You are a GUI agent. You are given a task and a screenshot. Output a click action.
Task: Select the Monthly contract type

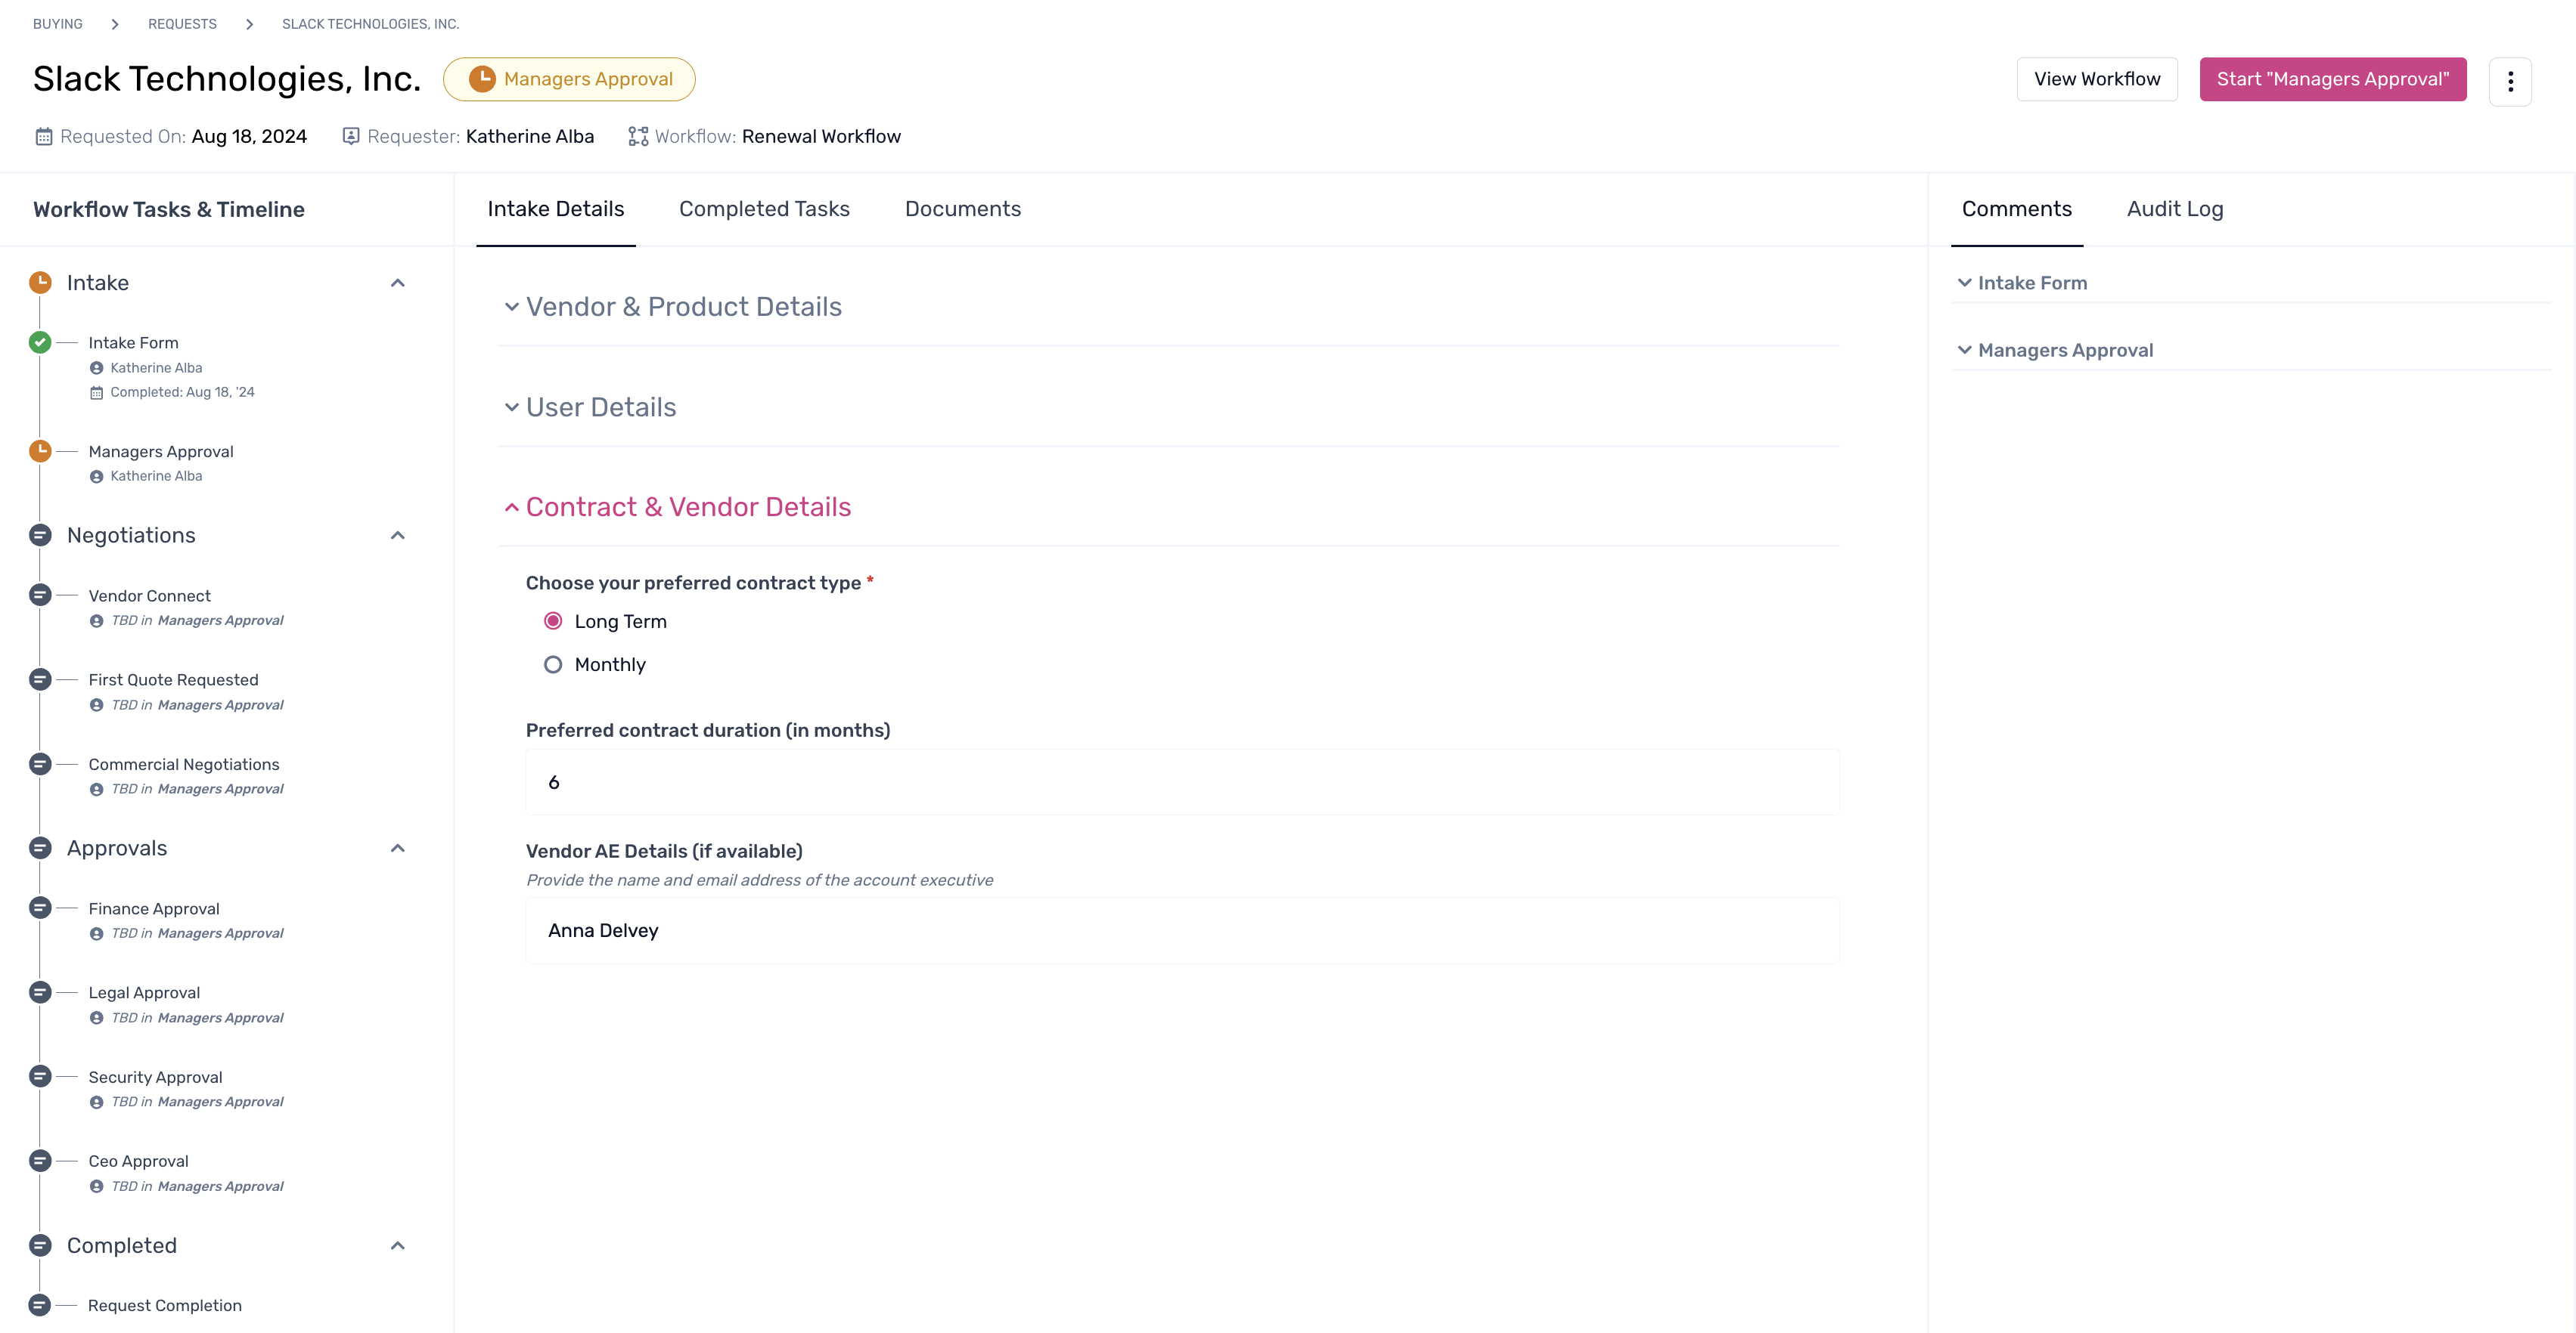pos(553,664)
